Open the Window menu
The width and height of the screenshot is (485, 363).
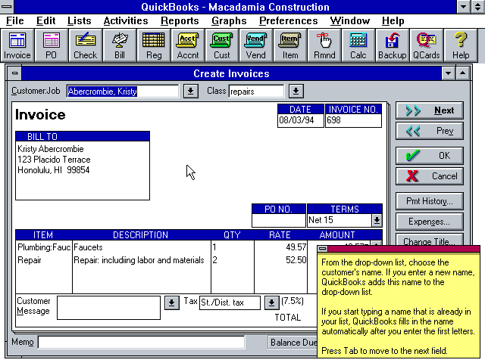tap(350, 20)
